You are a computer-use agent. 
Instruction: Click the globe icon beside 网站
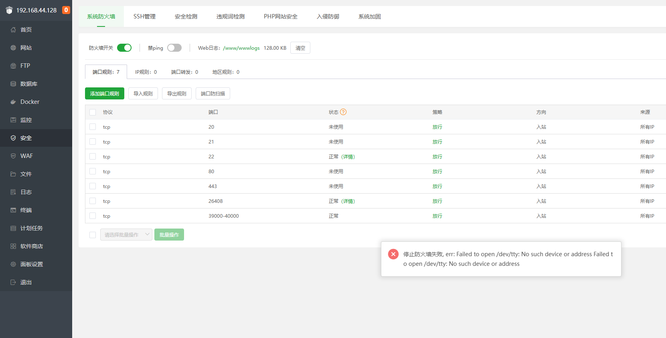click(13, 48)
